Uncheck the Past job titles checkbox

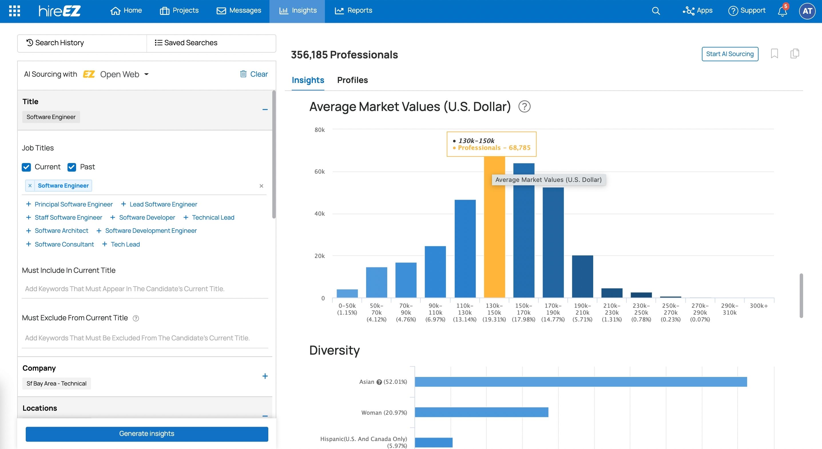72,167
